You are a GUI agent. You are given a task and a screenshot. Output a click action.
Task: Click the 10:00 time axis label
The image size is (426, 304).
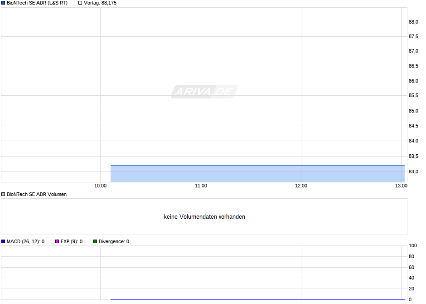coord(100,186)
